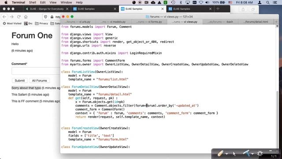Click the volume speaker menu bar icon
Viewport: 282px width, 159px height.
pyautogui.click(x=207, y=3)
